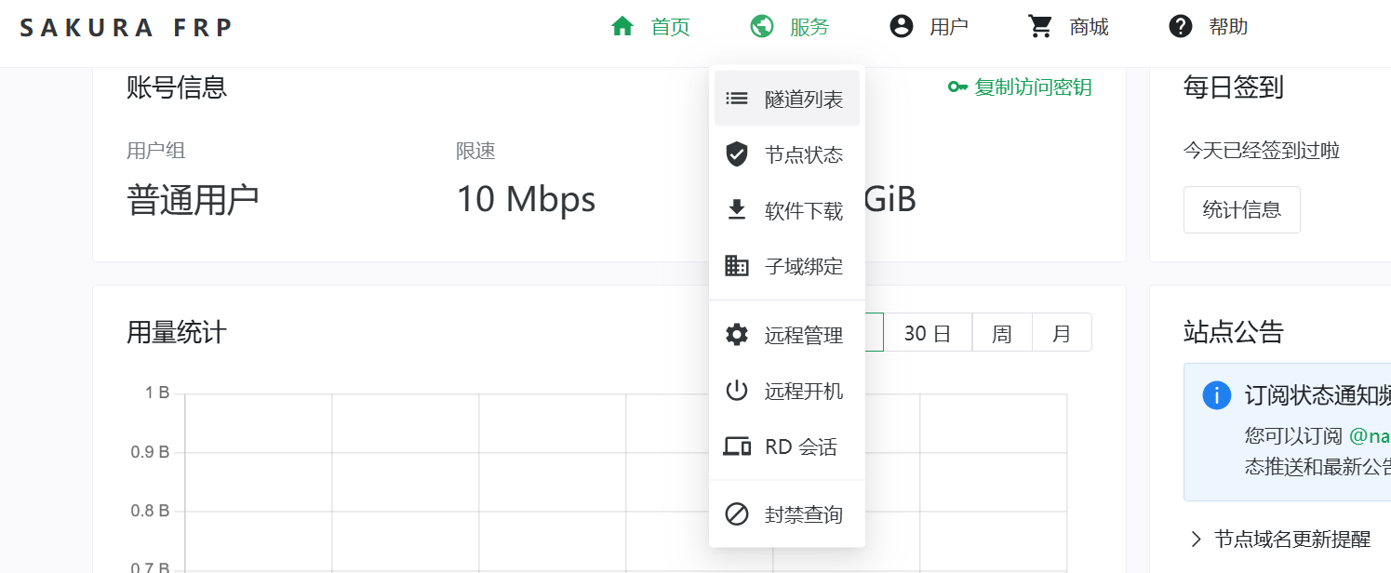This screenshot has width=1391, height=573.
Task: Click the shield icon for 节点状态
Action: [737, 154]
